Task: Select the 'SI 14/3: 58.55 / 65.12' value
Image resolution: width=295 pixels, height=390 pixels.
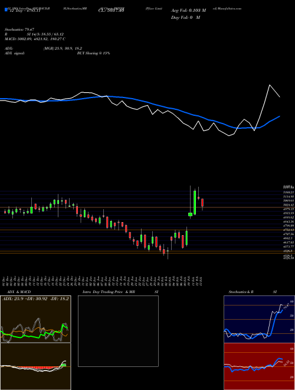Action: (45, 34)
